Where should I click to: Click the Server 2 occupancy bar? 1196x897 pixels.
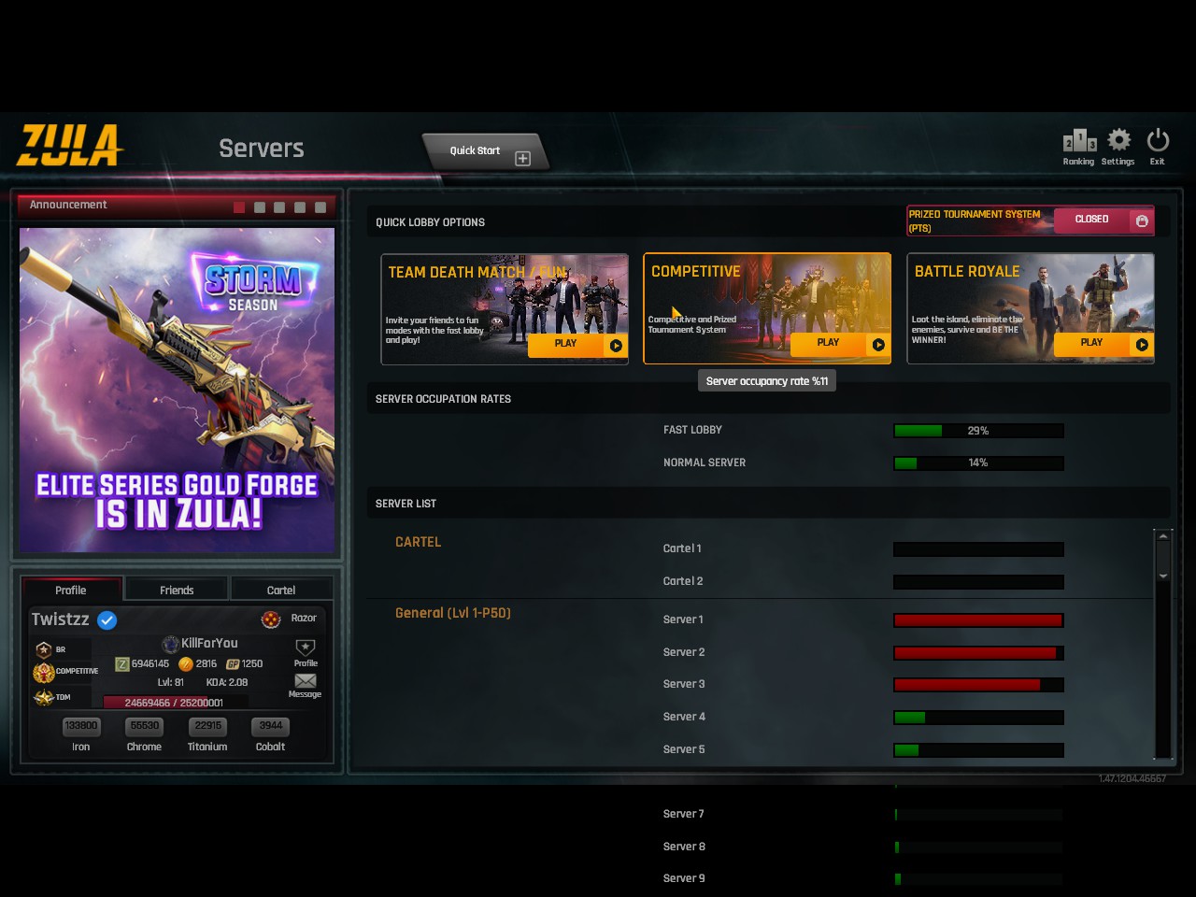click(978, 653)
